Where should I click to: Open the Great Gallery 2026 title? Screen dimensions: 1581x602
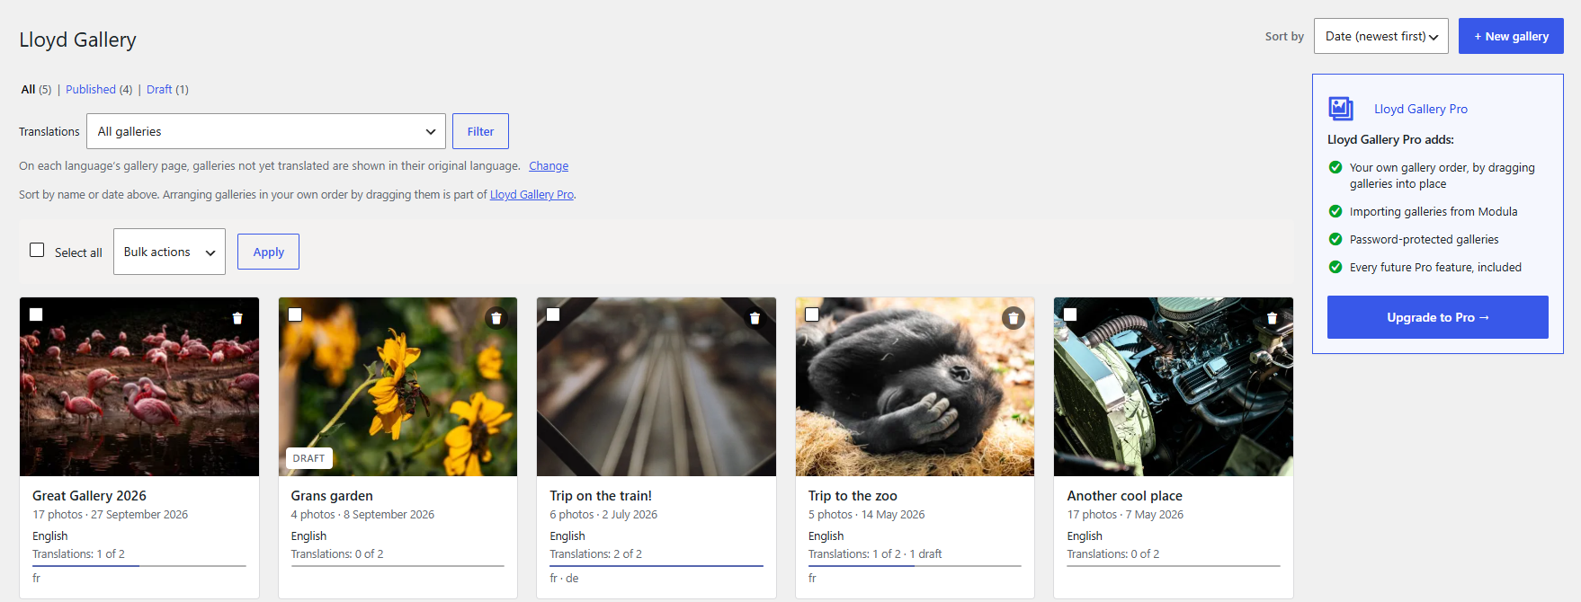(x=89, y=496)
